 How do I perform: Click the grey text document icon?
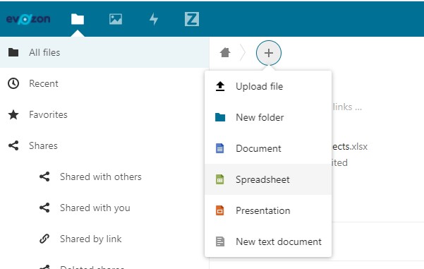point(220,241)
